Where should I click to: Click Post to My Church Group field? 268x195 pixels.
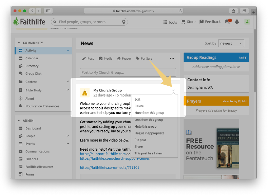coord(128,72)
